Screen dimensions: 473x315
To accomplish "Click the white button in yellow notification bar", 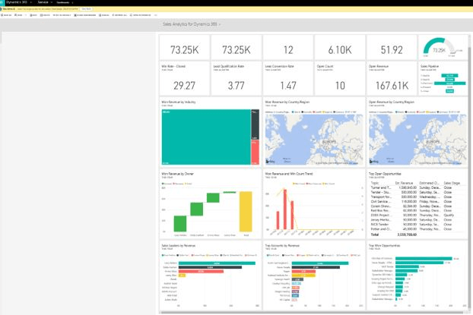I will 86,9.
